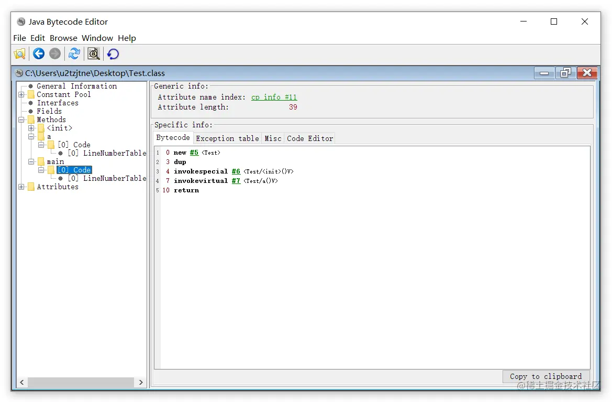612x402 pixels.
Task: Click the circular refresh arrow toolbar icon
Action: coord(113,54)
